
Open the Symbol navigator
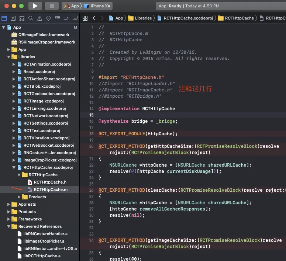(x=22, y=18)
